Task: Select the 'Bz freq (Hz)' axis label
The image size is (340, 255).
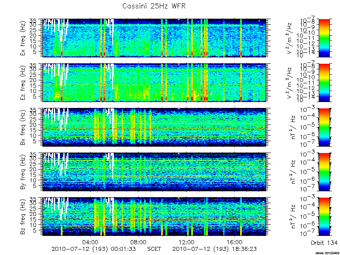Action: [23, 217]
